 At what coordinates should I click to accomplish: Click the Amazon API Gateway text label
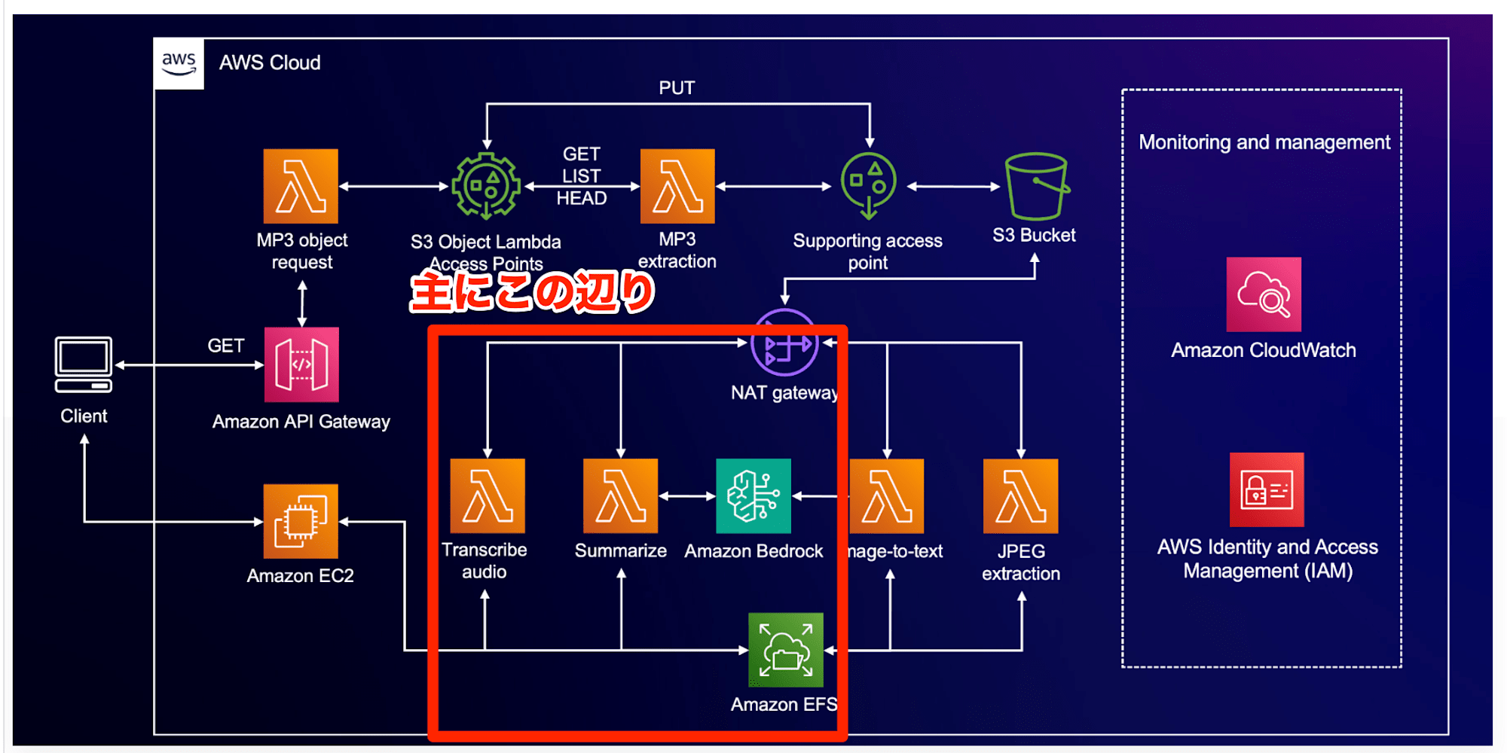(301, 422)
